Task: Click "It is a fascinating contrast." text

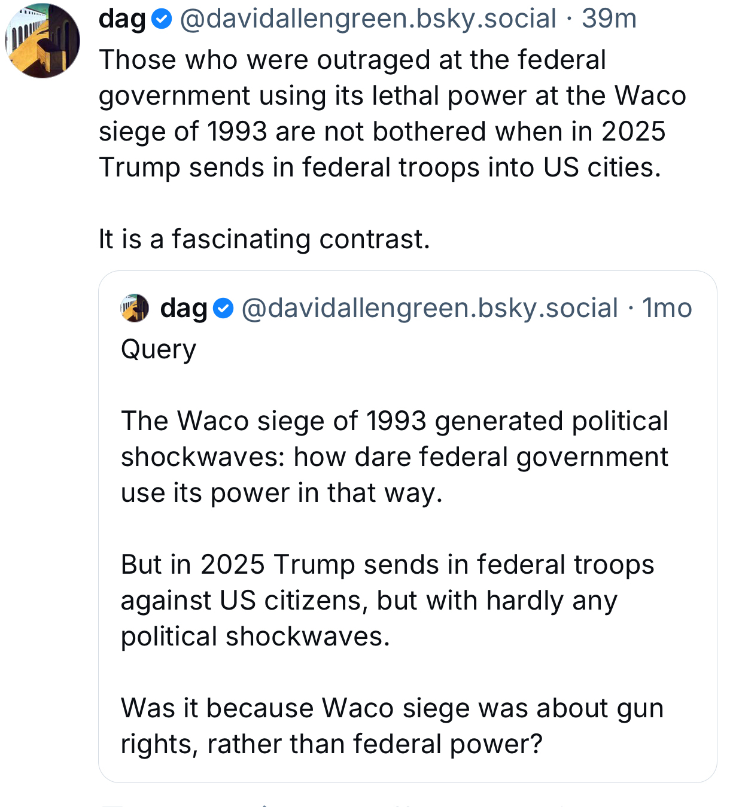Action: point(264,239)
